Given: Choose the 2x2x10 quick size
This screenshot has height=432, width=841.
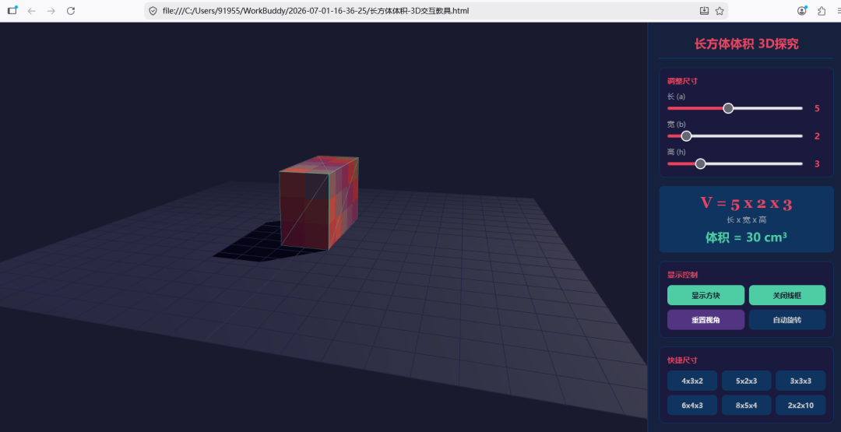Looking at the screenshot, I should pos(801,406).
